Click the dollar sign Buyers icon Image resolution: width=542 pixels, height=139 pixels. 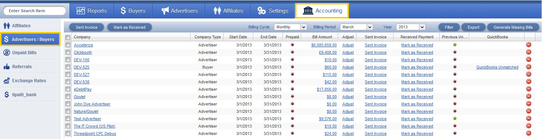(123, 11)
